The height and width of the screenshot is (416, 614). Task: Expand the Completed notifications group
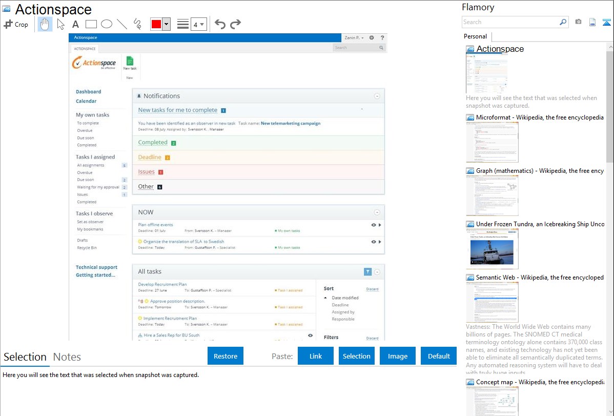(x=153, y=143)
